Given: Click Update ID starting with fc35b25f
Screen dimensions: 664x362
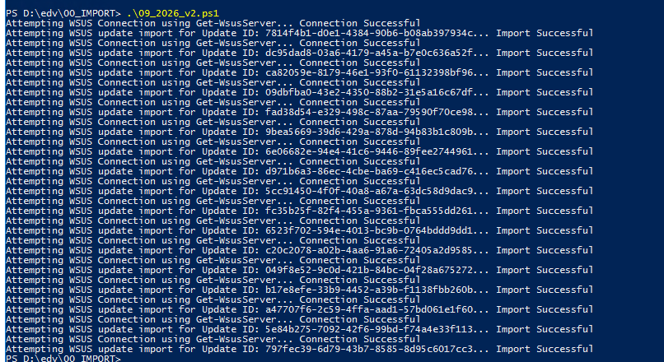Looking at the screenshot, I should pyautogui.click(x=369, y=211).
